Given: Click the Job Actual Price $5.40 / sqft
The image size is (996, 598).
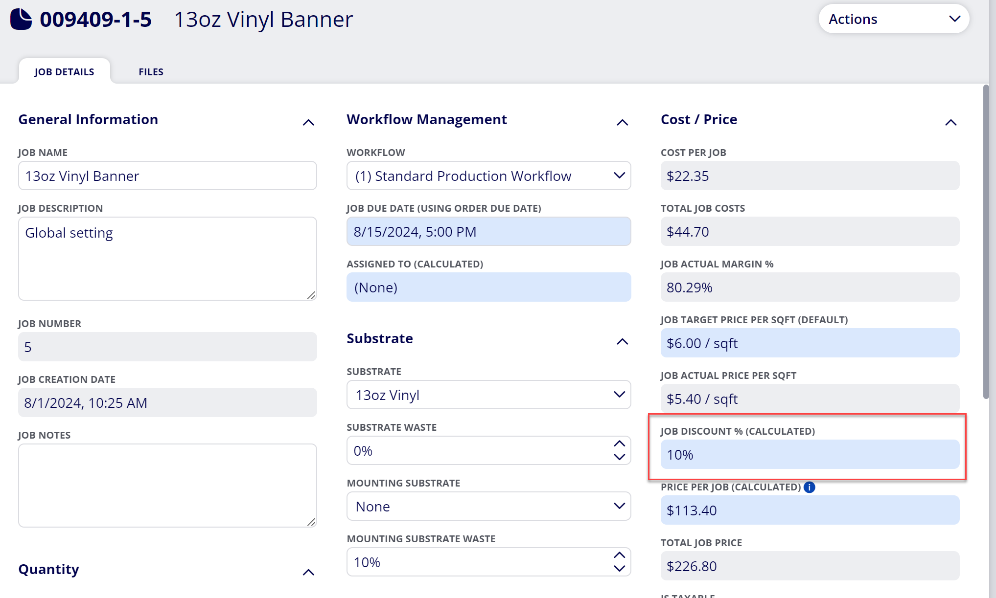Looking at the screenshot, I should tap(810, 399).
